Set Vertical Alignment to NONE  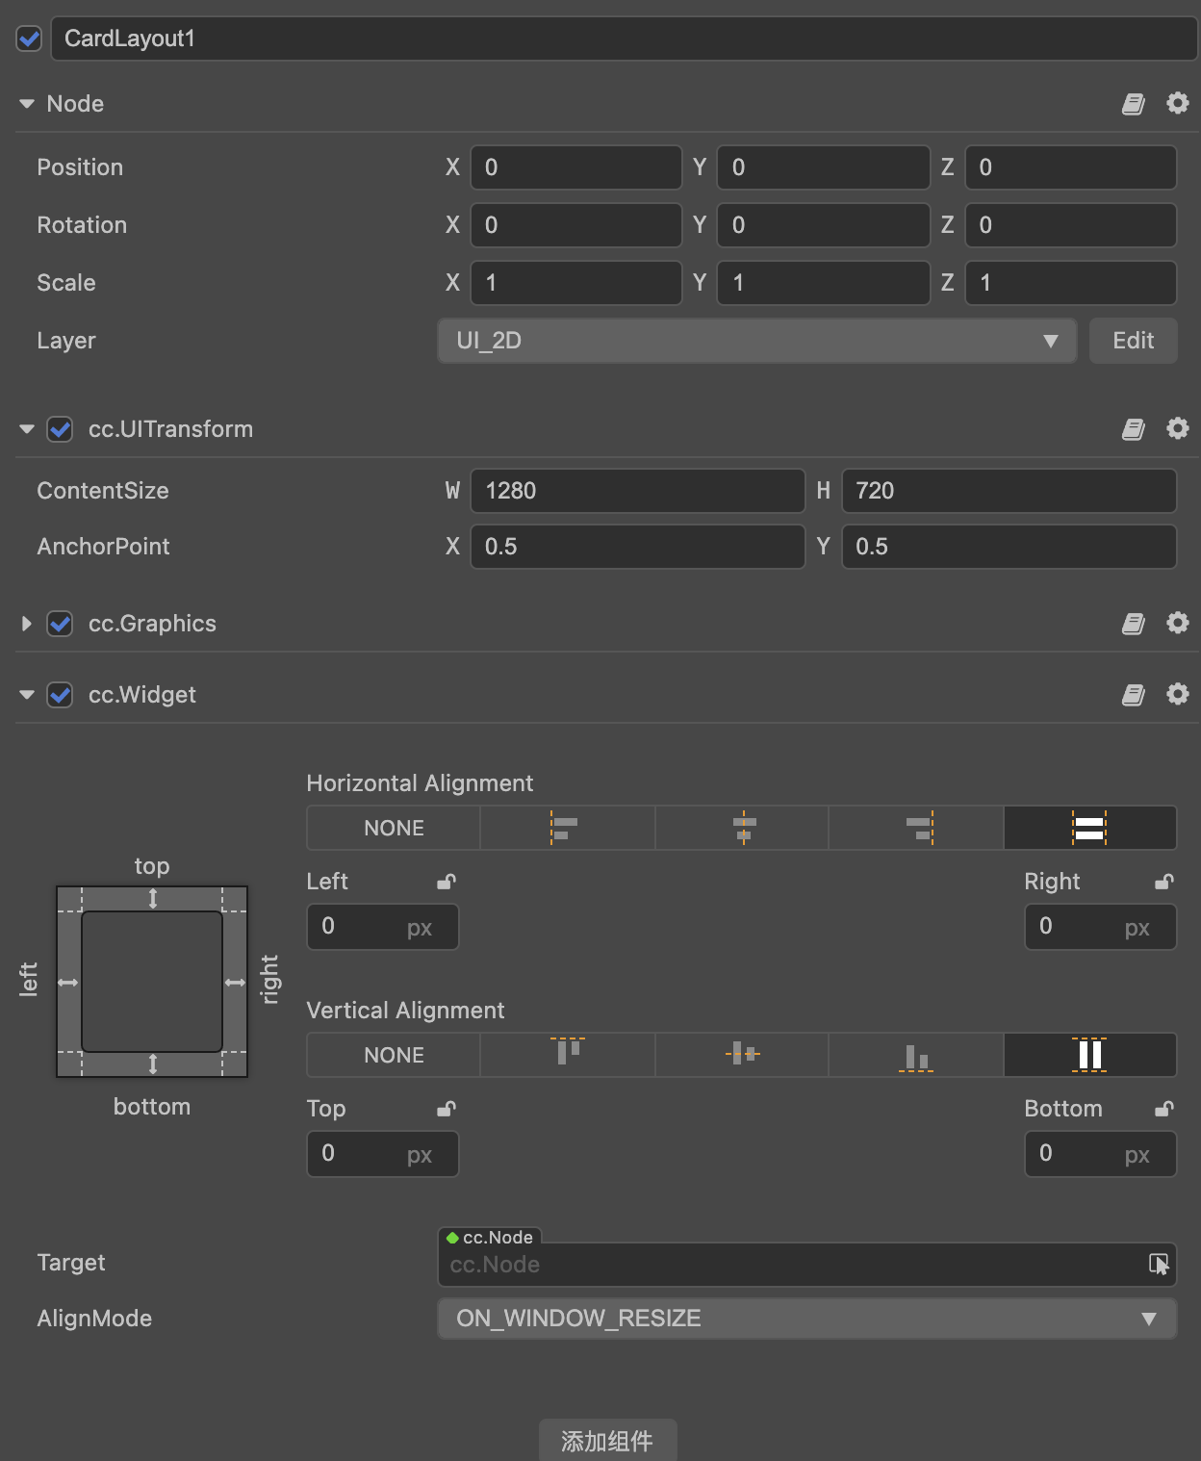(394, 1055)
